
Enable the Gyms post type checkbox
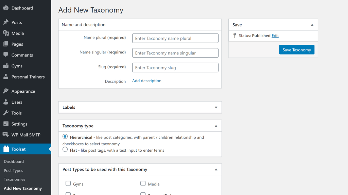click(x=68, y=183)
